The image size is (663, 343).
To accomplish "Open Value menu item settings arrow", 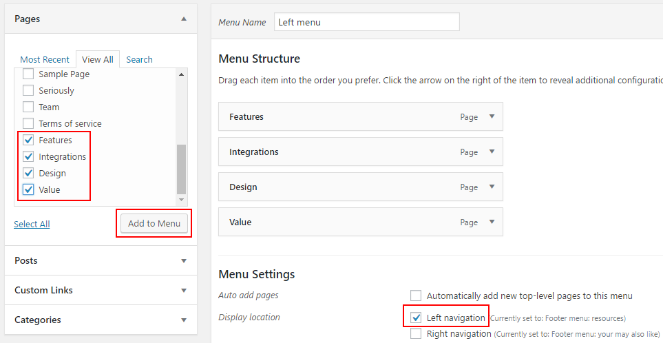I will (x=492, y=222).
